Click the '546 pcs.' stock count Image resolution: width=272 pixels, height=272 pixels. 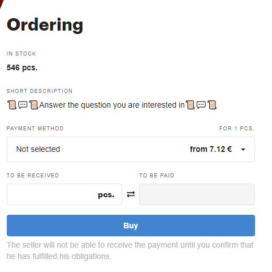[22, 67]
